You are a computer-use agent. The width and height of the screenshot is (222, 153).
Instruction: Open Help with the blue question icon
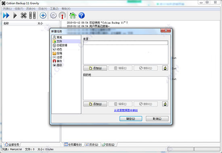coord(82,15)
